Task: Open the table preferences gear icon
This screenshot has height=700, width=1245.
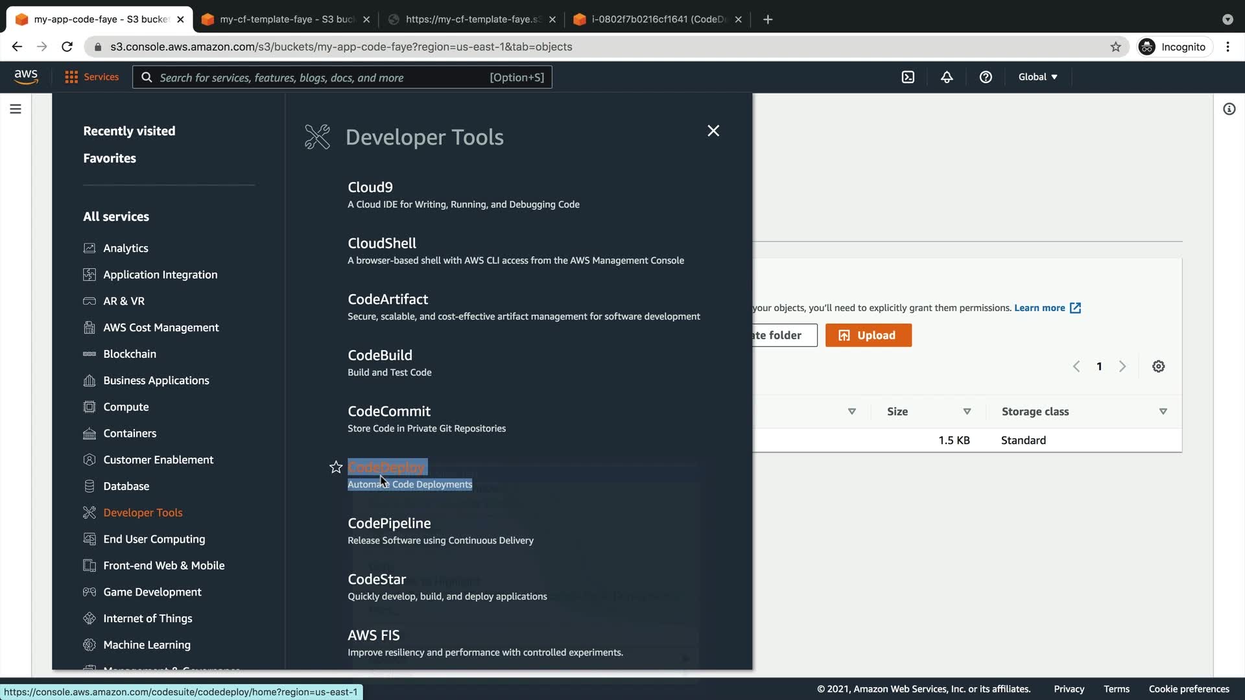Action: [1158, 367]
